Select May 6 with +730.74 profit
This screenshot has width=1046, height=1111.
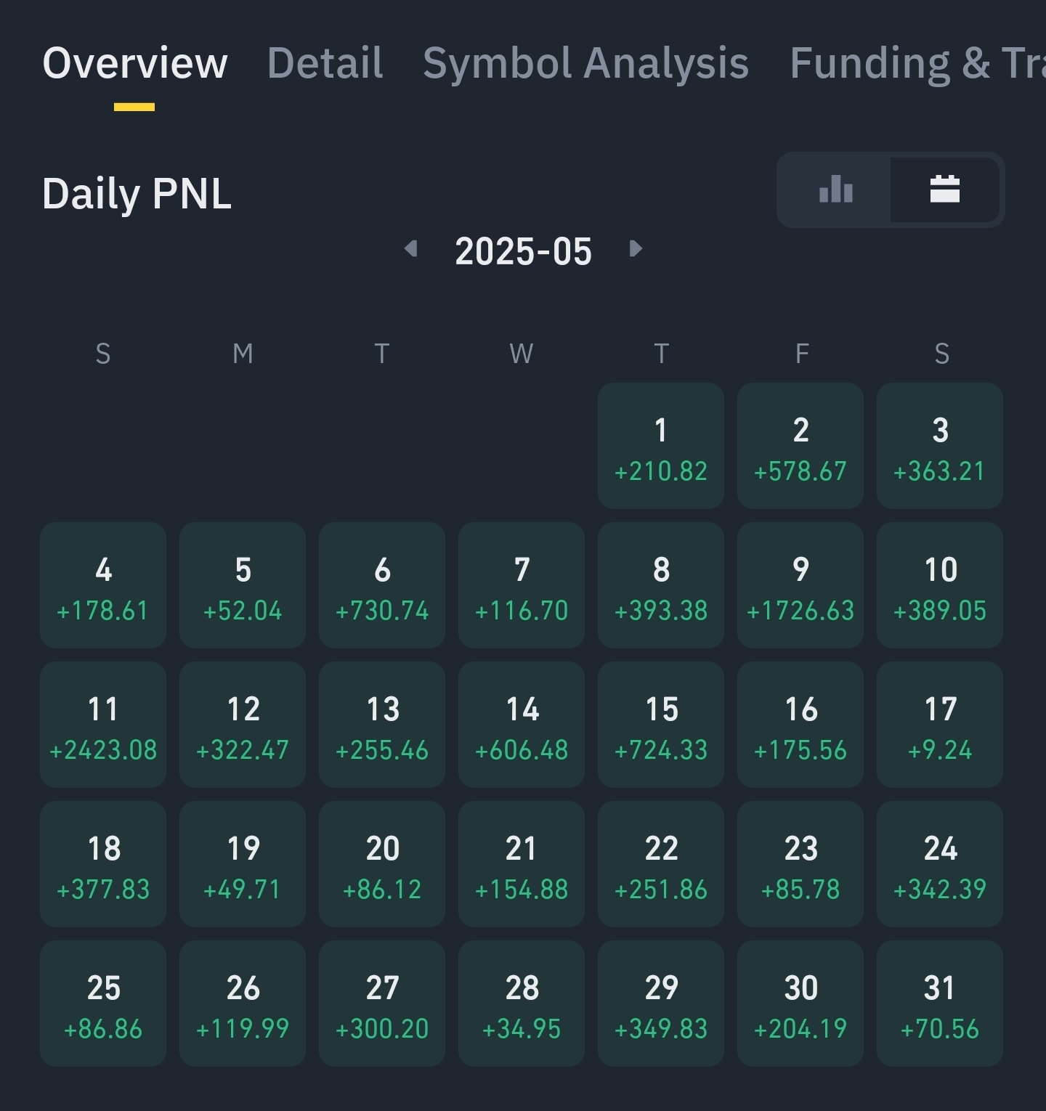382,585
